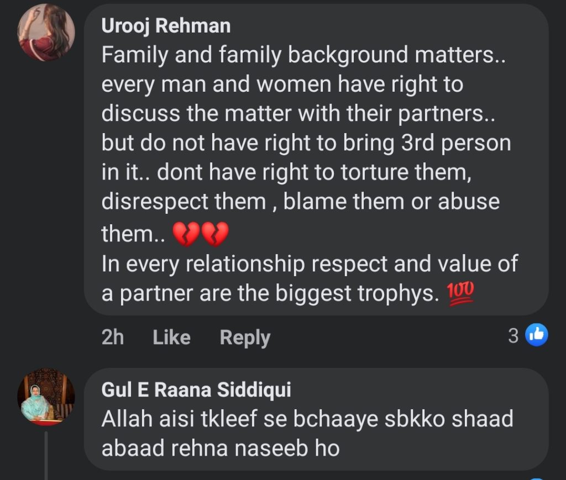566x480 pixels.
Task: Open Gul E Raana Siddiqui's profile picture
Action: point(46,396)
